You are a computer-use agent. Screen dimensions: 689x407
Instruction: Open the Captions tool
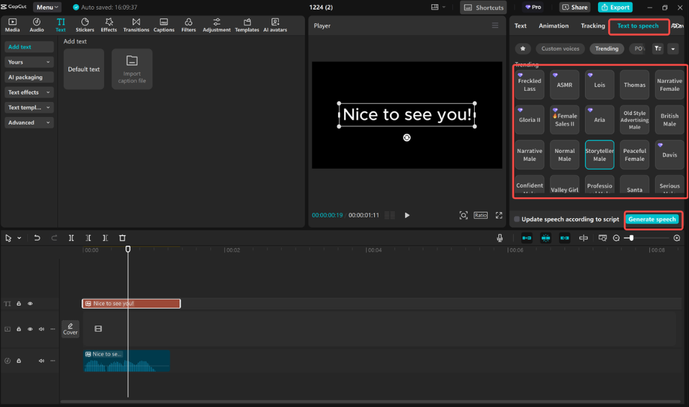point(164,25)
